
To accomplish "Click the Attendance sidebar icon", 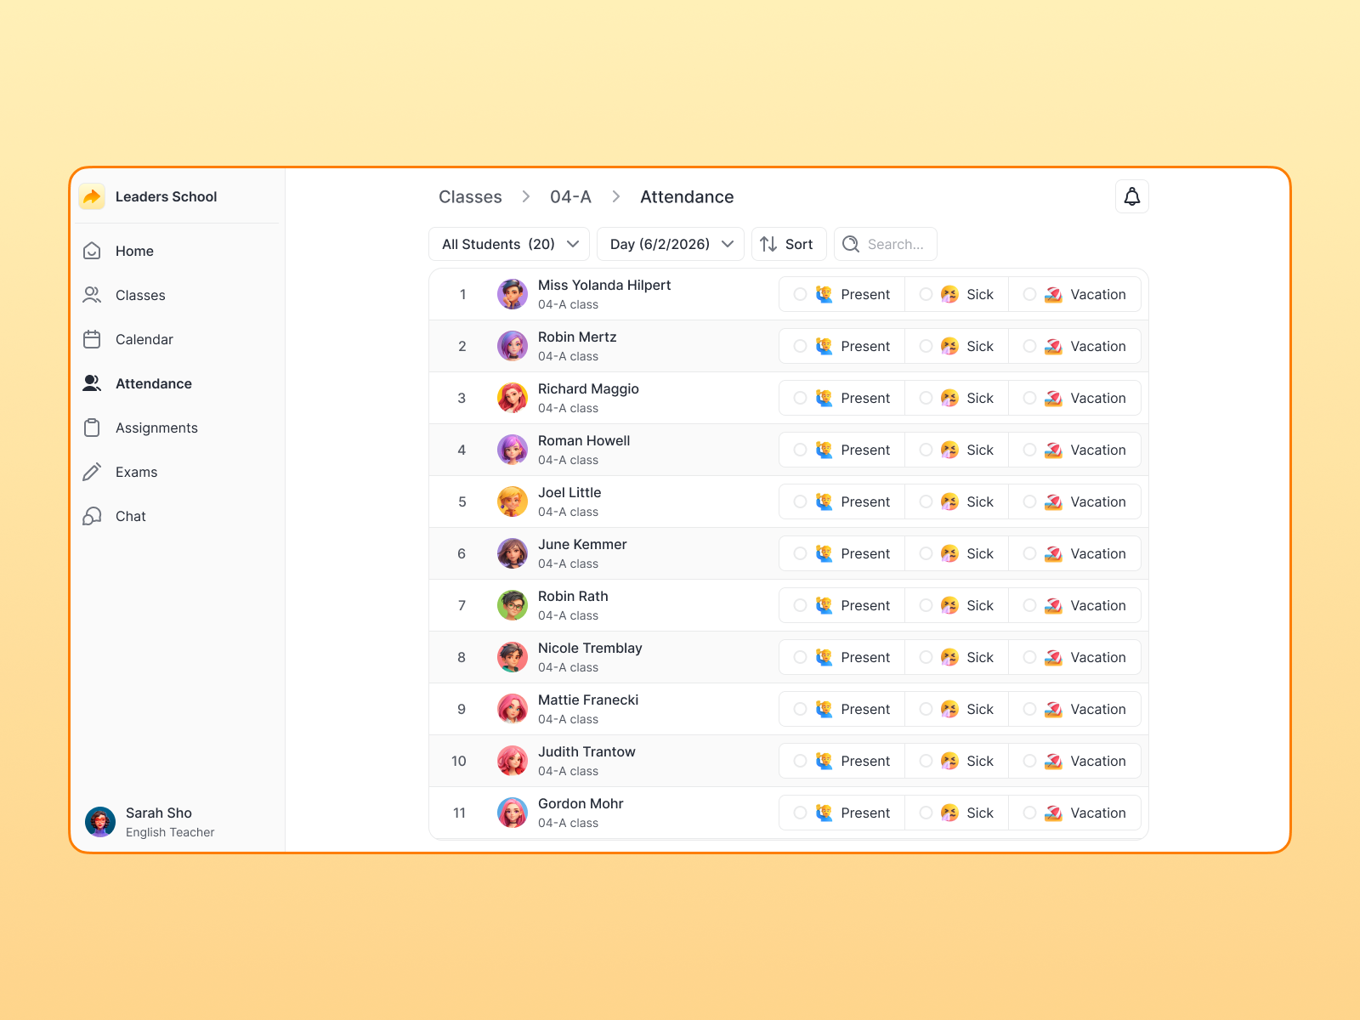I will tap(93, 383).
